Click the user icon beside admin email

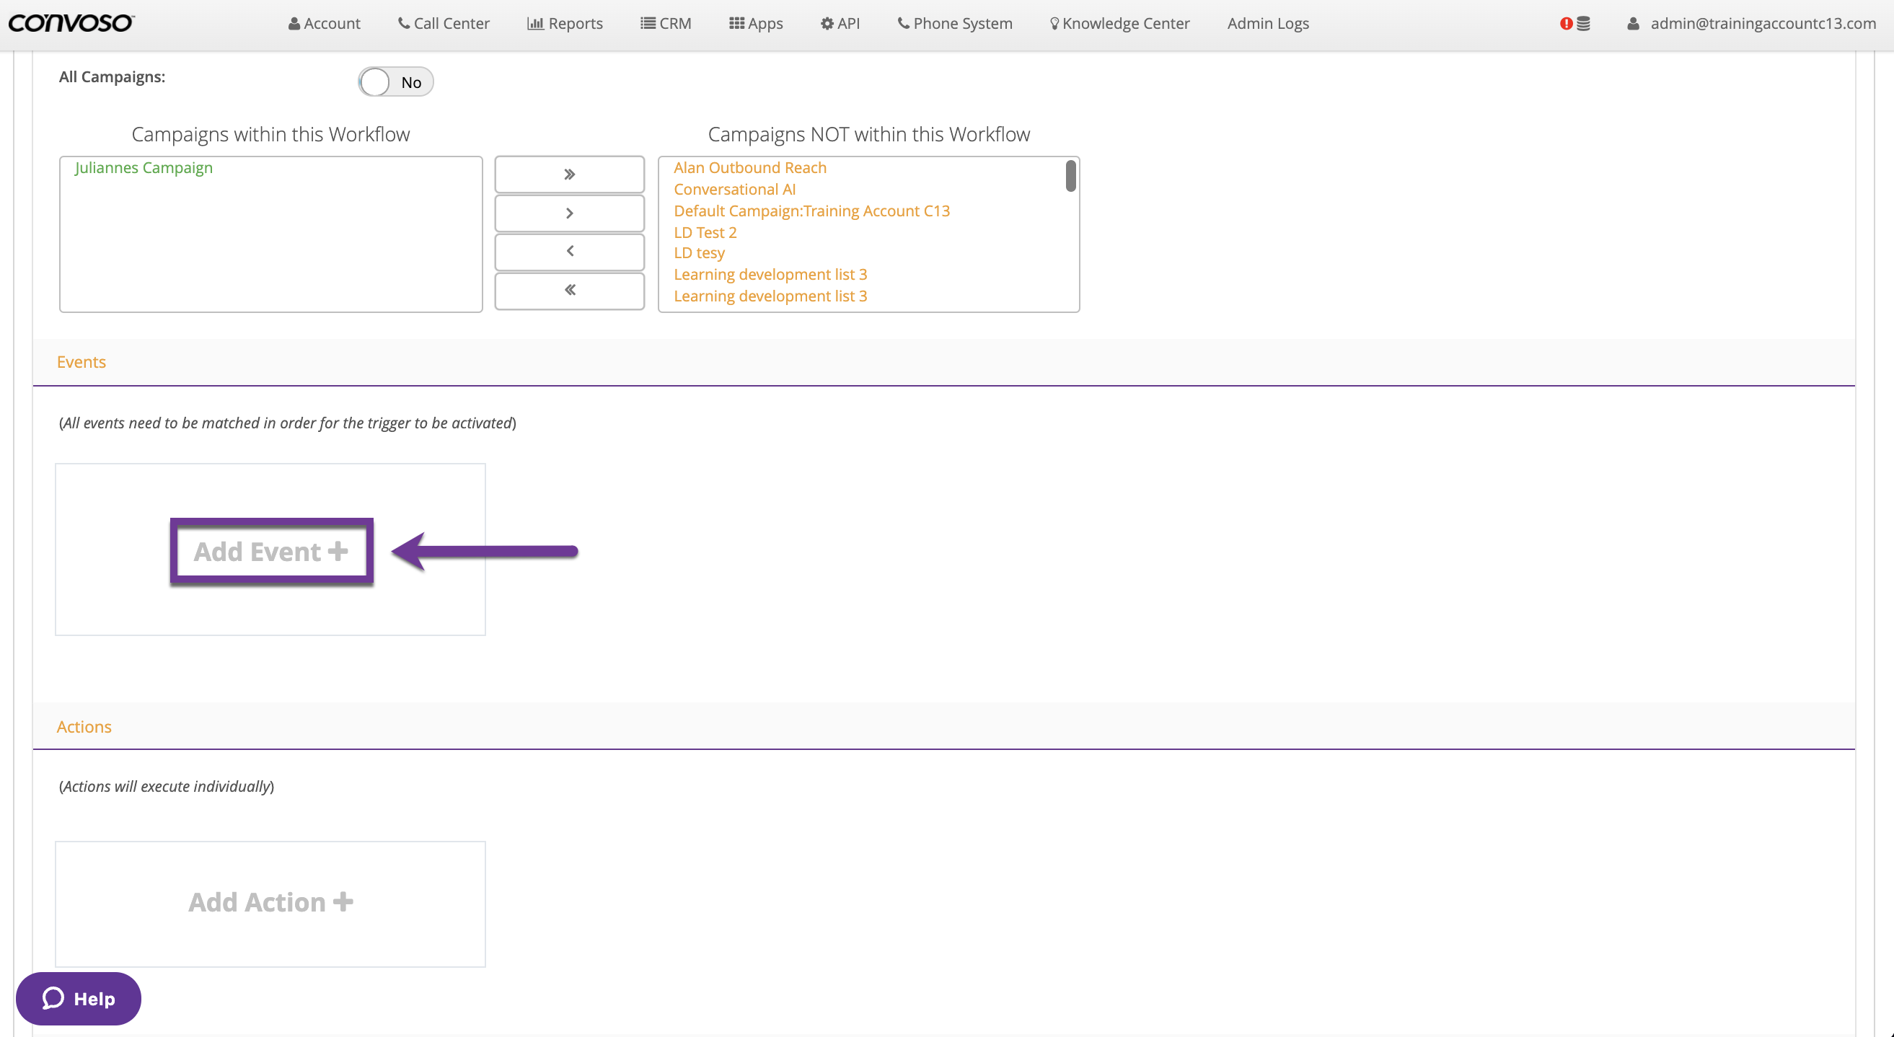click(1632, 24)
